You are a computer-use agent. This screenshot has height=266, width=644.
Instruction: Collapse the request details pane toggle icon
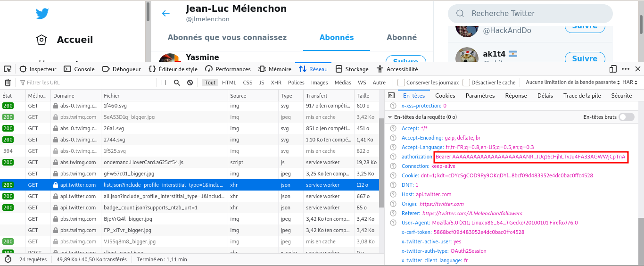click(391, 96)
